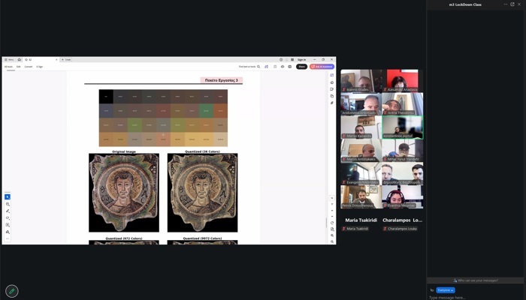The image size is (526, 300).
Task: Click the page number box in right rail
Action: (x=332, y=198)
